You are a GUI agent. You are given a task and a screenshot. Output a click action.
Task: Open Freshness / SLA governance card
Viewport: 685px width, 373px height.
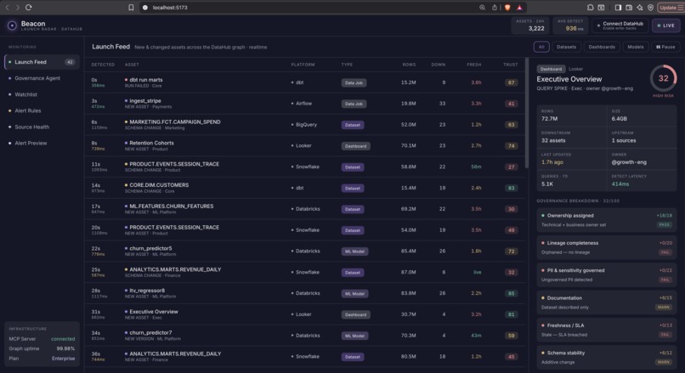[x=606, y=330]
